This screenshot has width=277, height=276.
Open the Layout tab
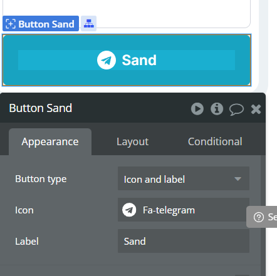pyautogui.click(x=132, y=142)
